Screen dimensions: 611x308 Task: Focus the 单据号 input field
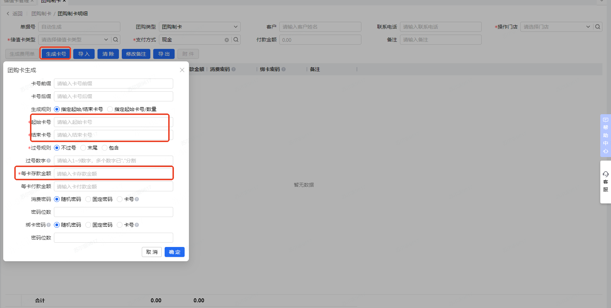tap(79, 27)
